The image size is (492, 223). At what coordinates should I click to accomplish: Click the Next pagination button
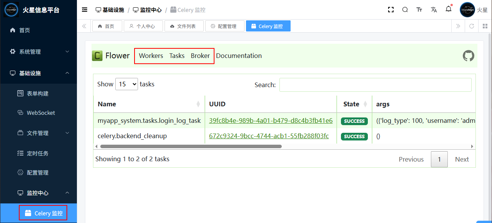point(462,159)
